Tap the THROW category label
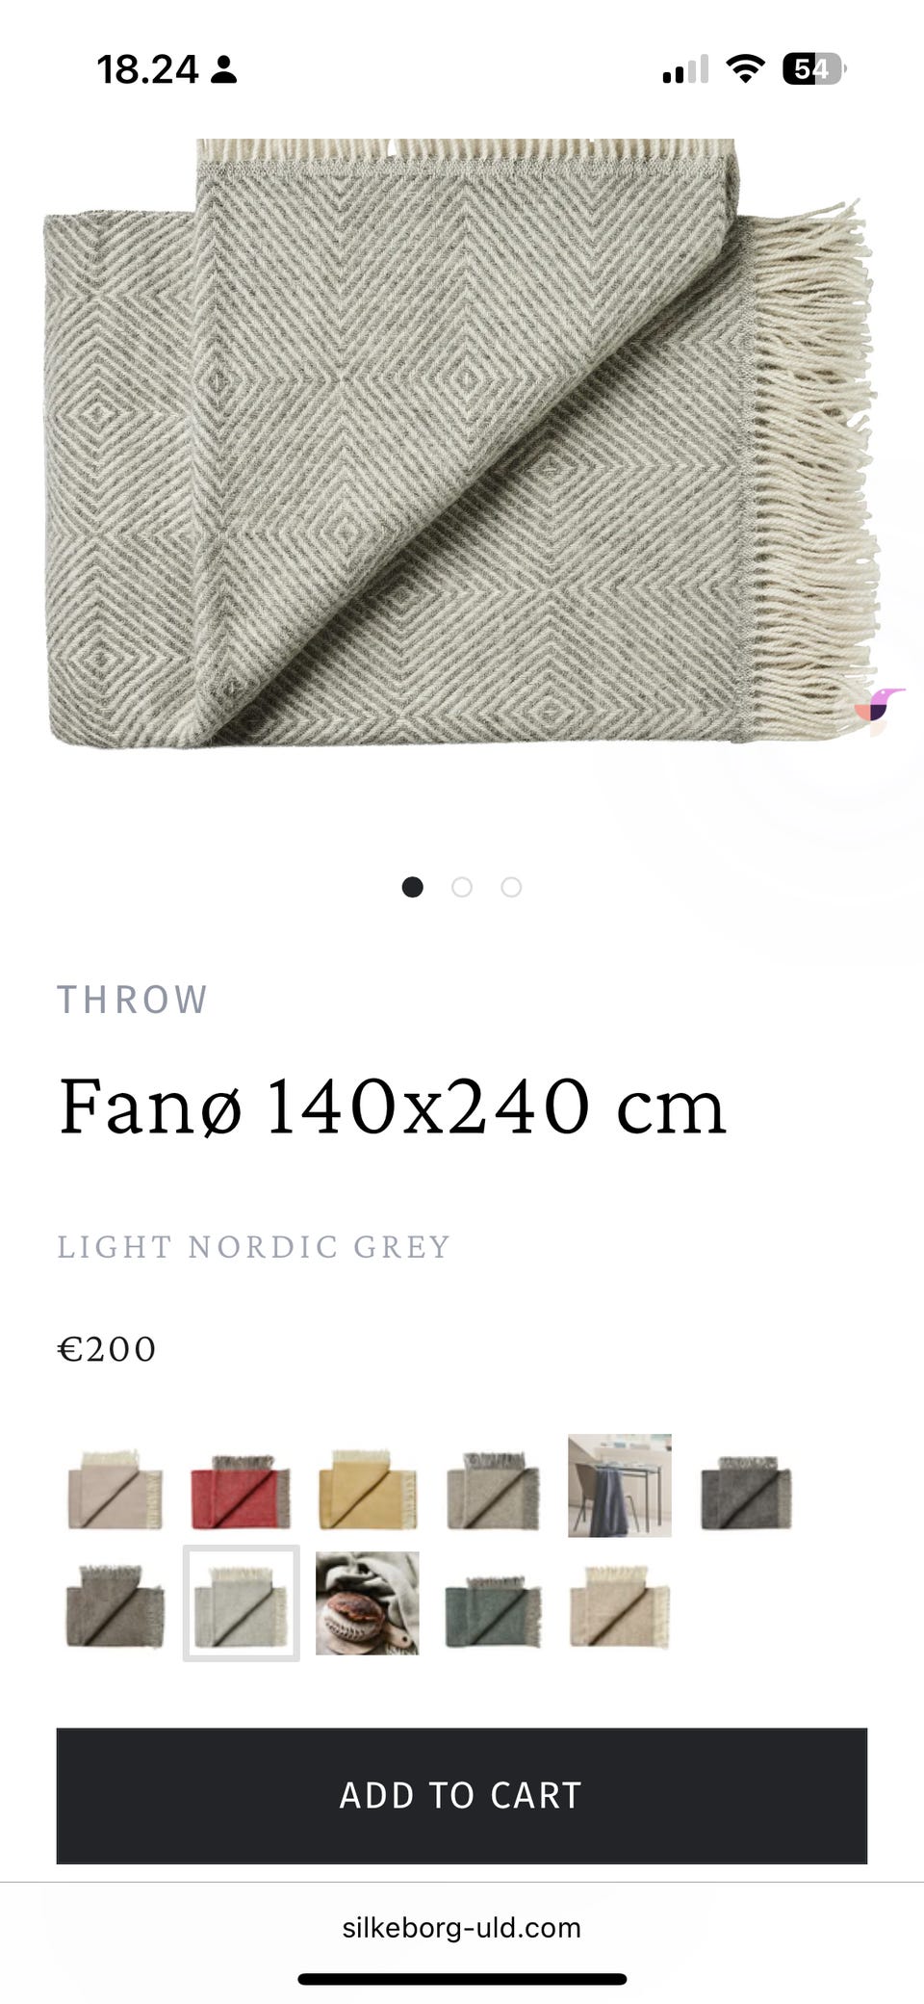924x2004 pixels. click(133, 1000)
